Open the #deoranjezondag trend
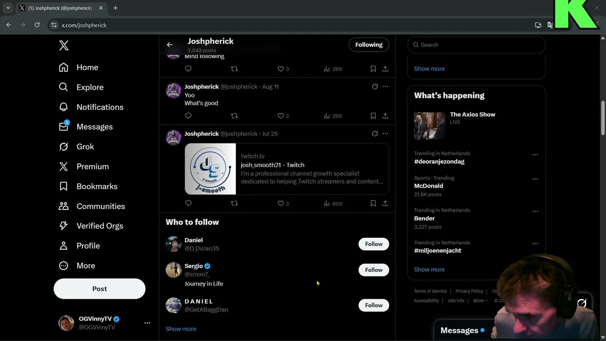 tap(439, 162)
